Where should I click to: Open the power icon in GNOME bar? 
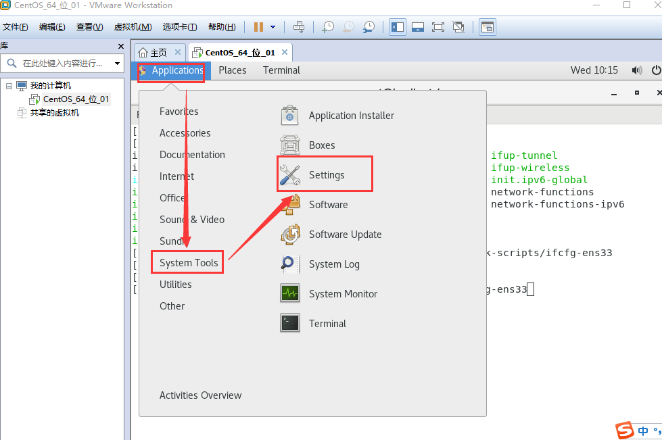656,70
